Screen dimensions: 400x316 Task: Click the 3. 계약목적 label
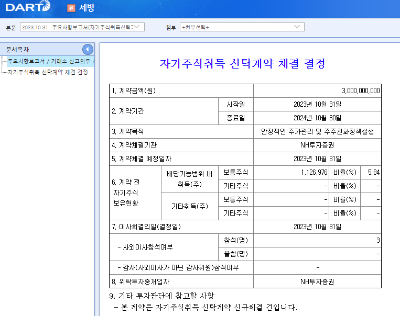[x=127, y=132]
